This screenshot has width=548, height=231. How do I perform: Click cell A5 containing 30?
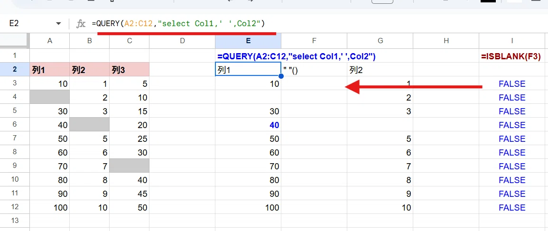(50, 111)
